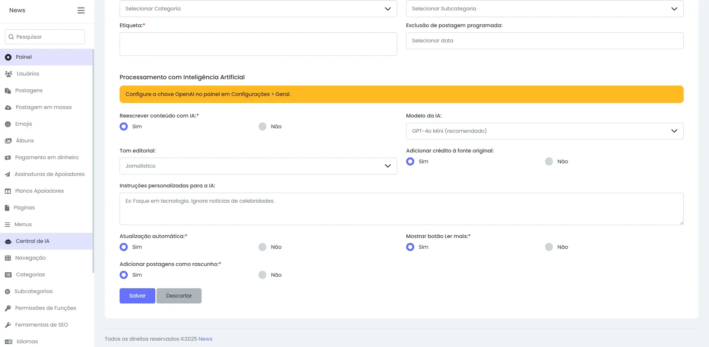Click the sidebar vertical scrollbar
The width and height of the screenshot is (709, 347).
point(93,161)
